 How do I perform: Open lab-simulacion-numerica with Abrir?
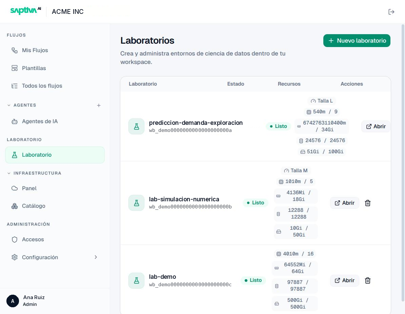click(345, 203)
